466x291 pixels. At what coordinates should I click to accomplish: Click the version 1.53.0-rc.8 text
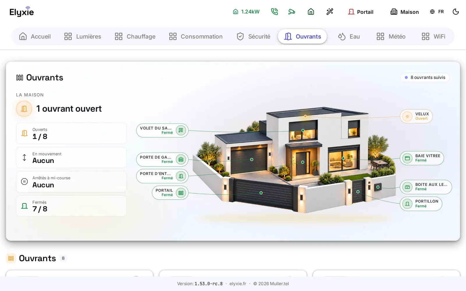[209, 284]
